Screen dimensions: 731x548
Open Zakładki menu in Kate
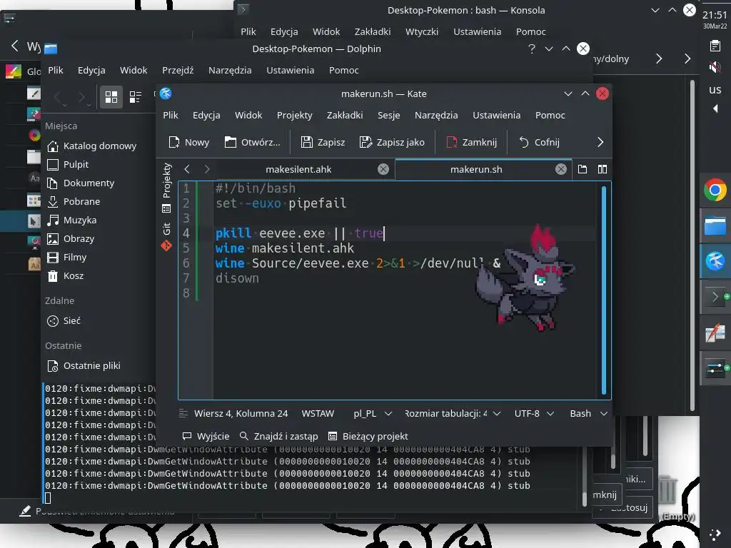click(x=345, y=115)
